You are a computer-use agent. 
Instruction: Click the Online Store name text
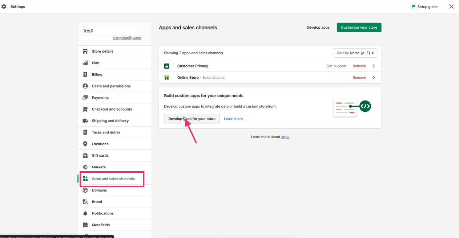[x=188, y=78]
